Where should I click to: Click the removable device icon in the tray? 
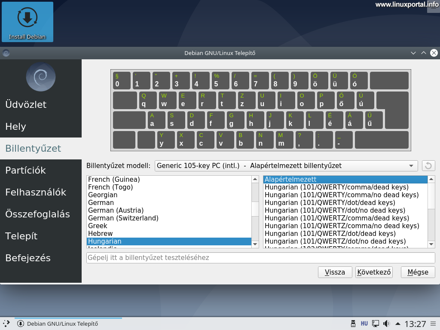tap(353, 323)
